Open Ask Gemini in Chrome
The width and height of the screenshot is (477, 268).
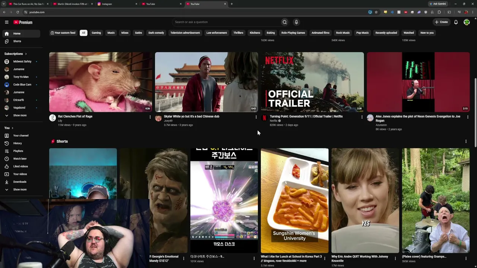(x=437, y=4)
